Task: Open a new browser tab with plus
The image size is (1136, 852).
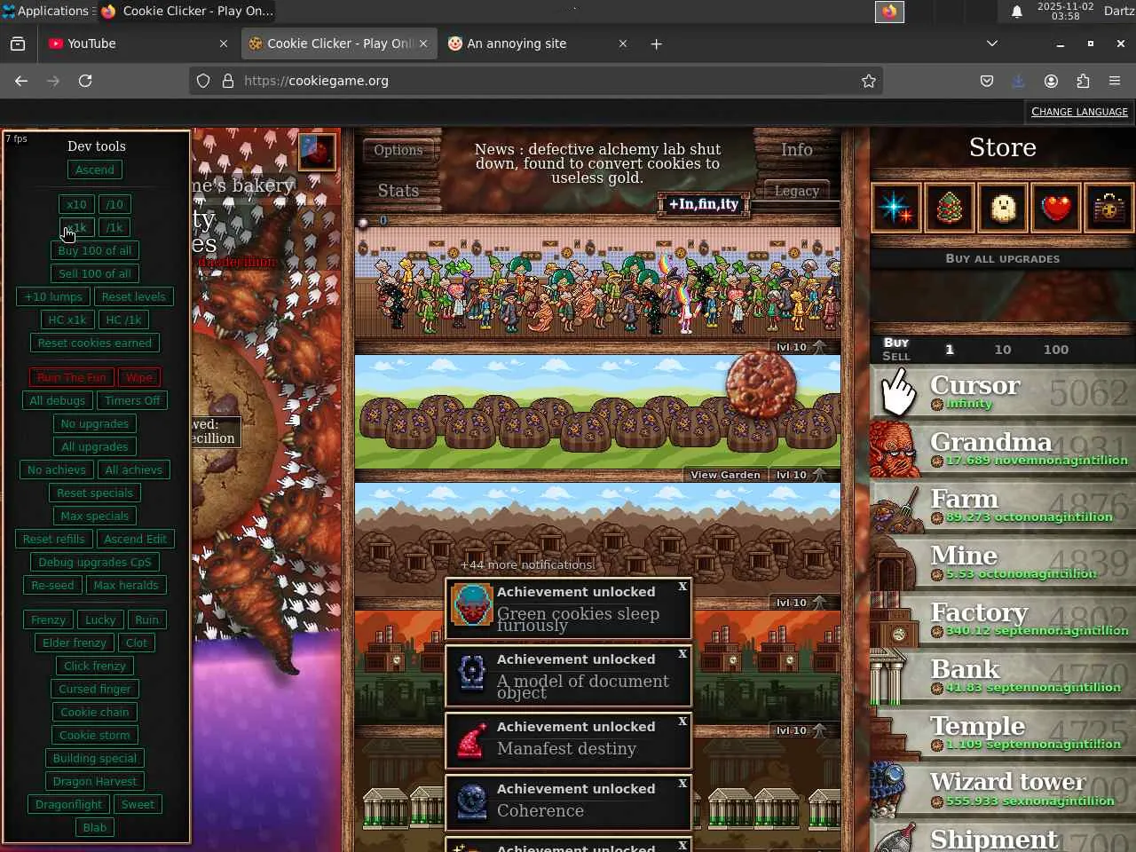Action: 656,43
